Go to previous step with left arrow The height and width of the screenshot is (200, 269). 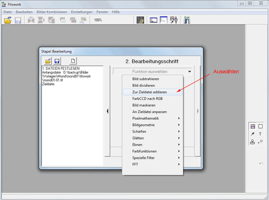tap(108, 111)
